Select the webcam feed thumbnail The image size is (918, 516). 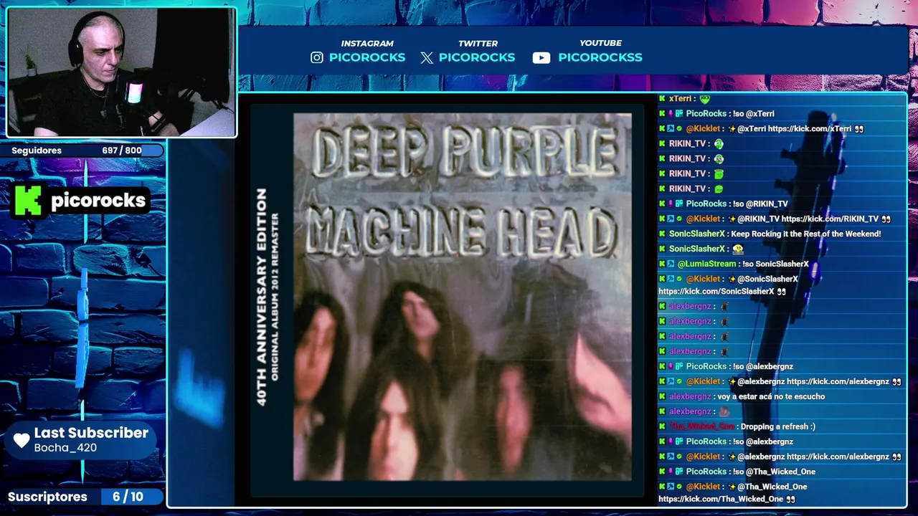coord(121,72)
